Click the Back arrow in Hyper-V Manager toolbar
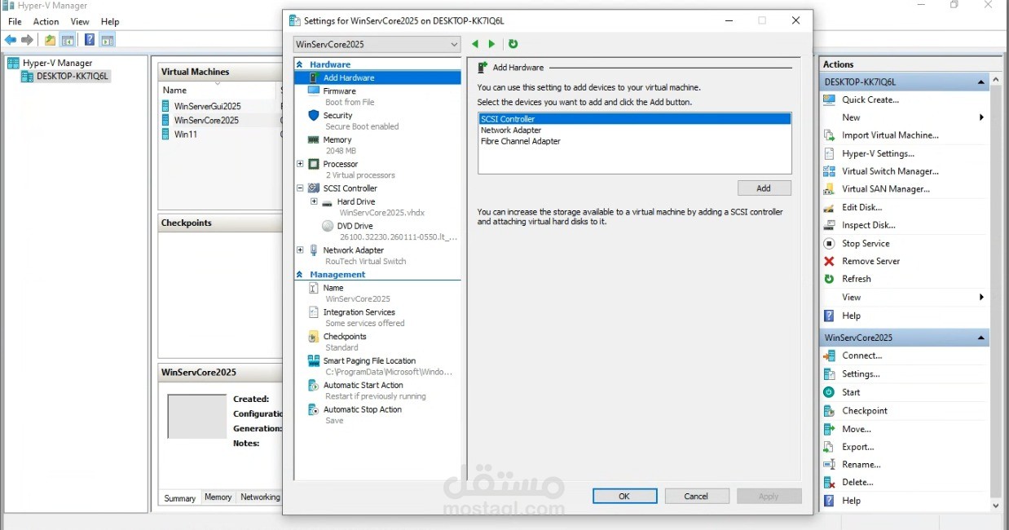The width and height of the screenshot is (1009, 530). coord(11,40)
